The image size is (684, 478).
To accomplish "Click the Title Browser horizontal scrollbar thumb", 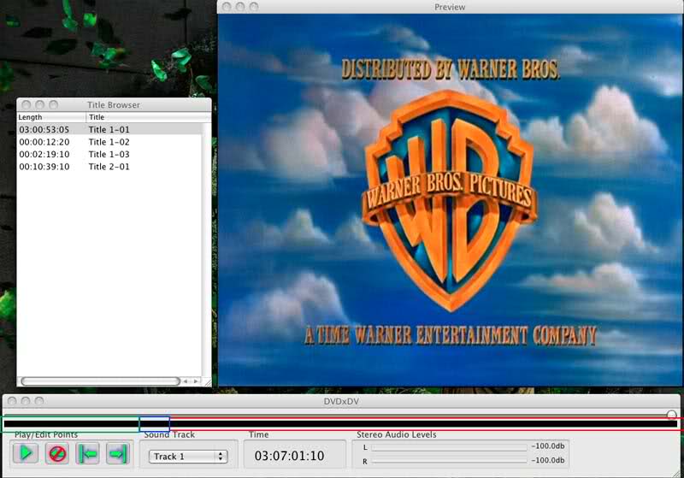I will pos(100,381).
